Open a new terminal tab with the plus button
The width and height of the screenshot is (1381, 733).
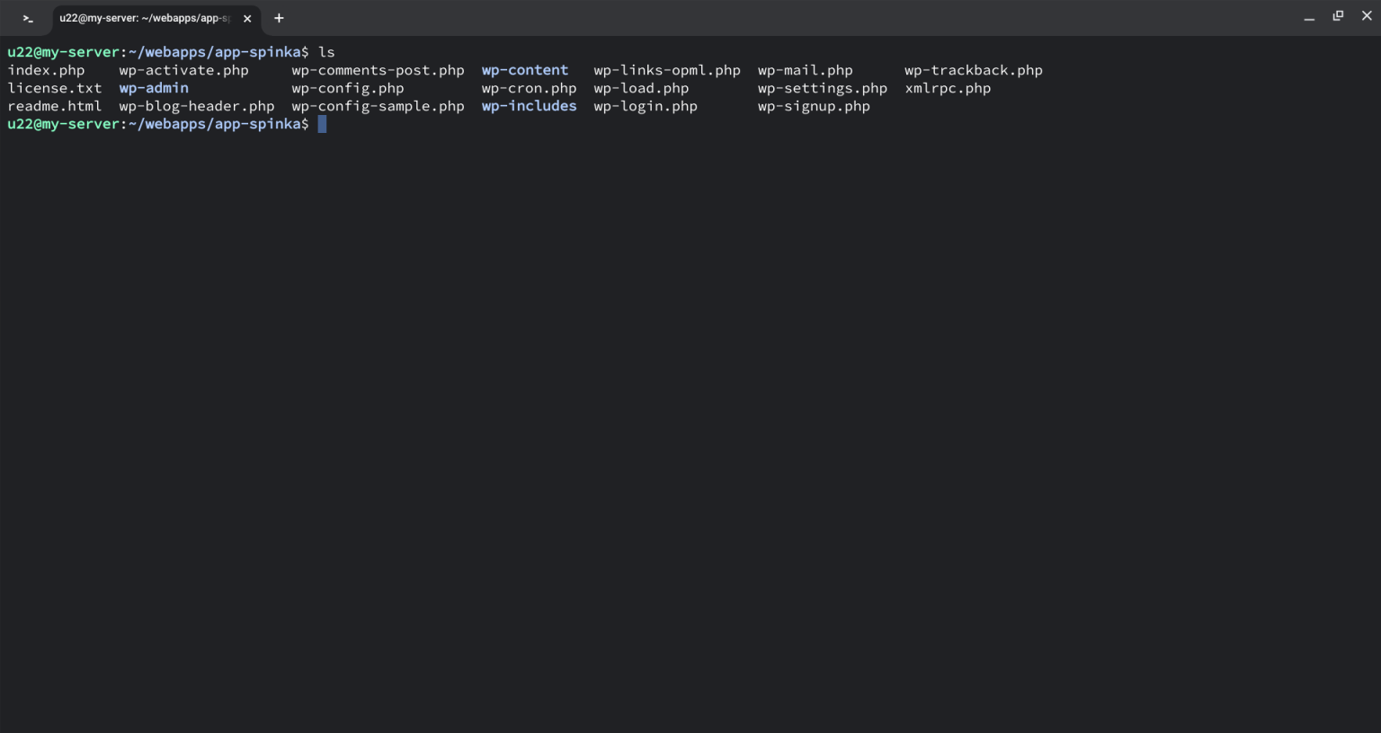pos(279,18)
